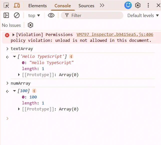Click the info badge beside ['Hello TypeScript']
161x145 pixels.
click(x=71, y=56)
